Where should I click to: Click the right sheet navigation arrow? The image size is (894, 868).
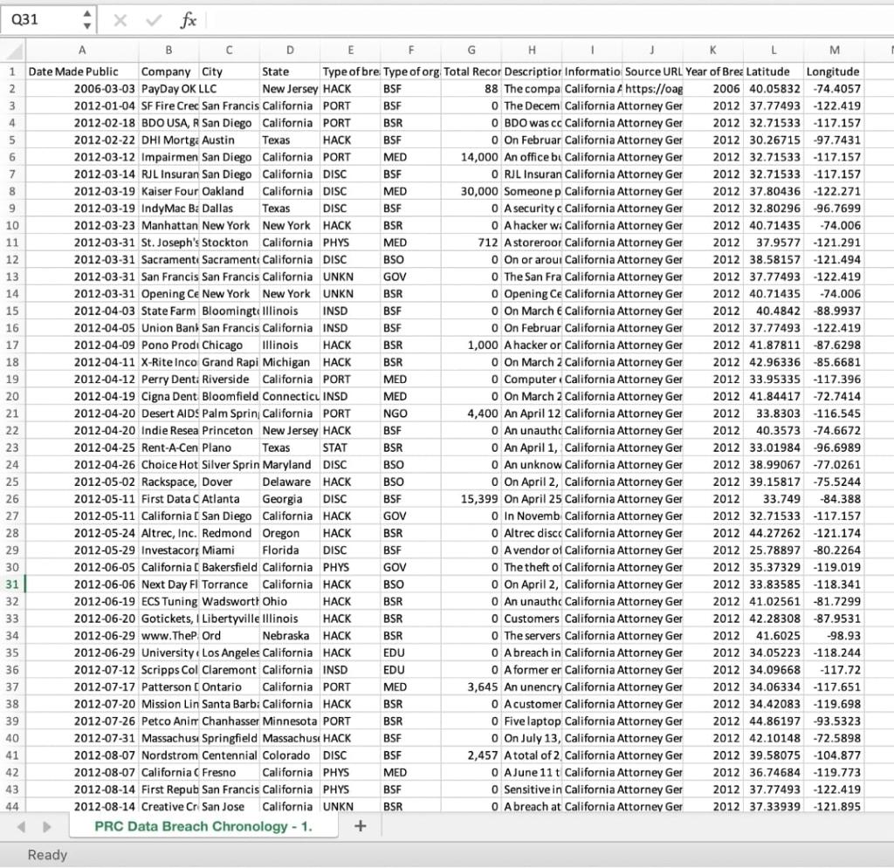[47, 825]
